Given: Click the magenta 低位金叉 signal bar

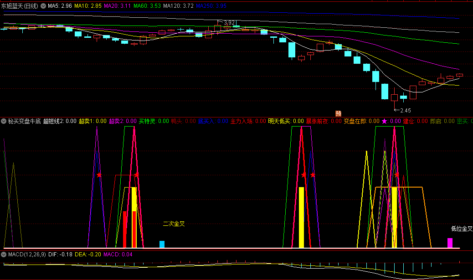Looking at the screenshot, I should tap(450, 243).
